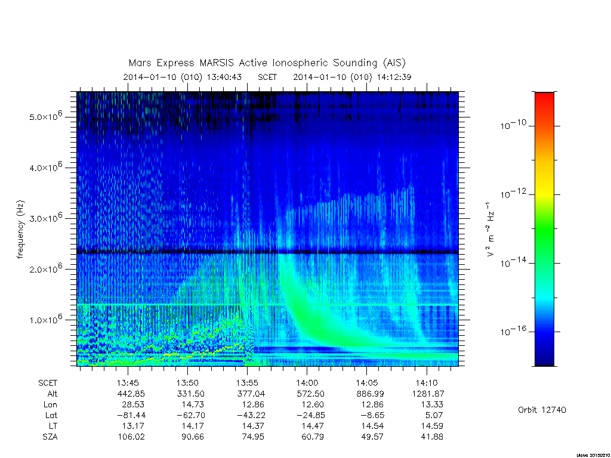Click the Orbit 12740 label

542,410
